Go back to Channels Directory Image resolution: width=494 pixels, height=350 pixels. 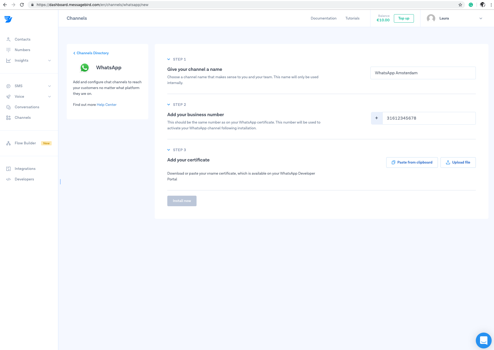91,53
